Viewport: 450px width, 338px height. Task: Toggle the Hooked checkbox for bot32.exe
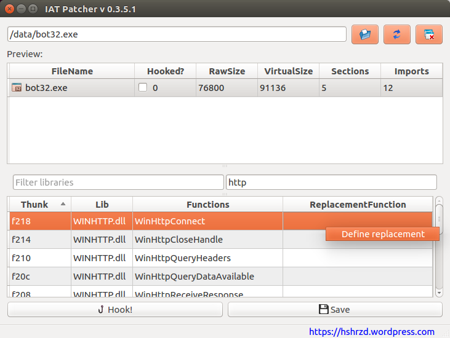(143, 88)
